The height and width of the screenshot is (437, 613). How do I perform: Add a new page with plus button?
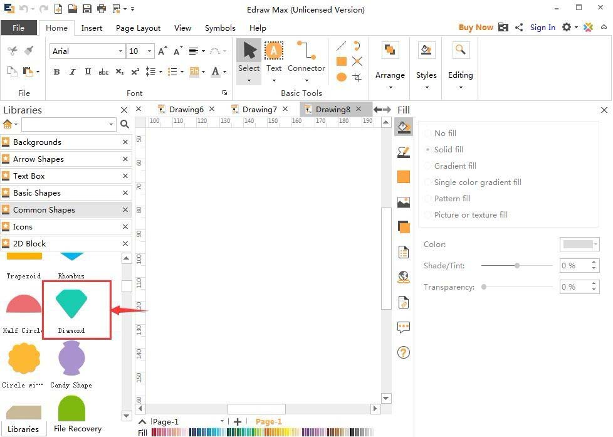click(x=238, y=422)
